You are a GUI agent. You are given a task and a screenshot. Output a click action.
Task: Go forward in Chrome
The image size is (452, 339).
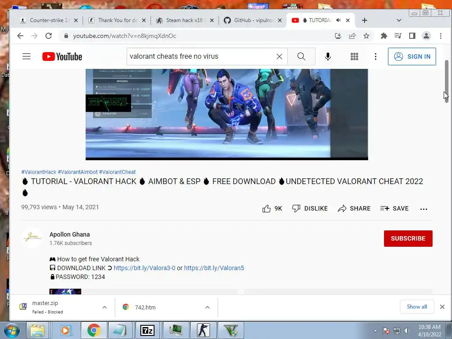coord(34,36)
